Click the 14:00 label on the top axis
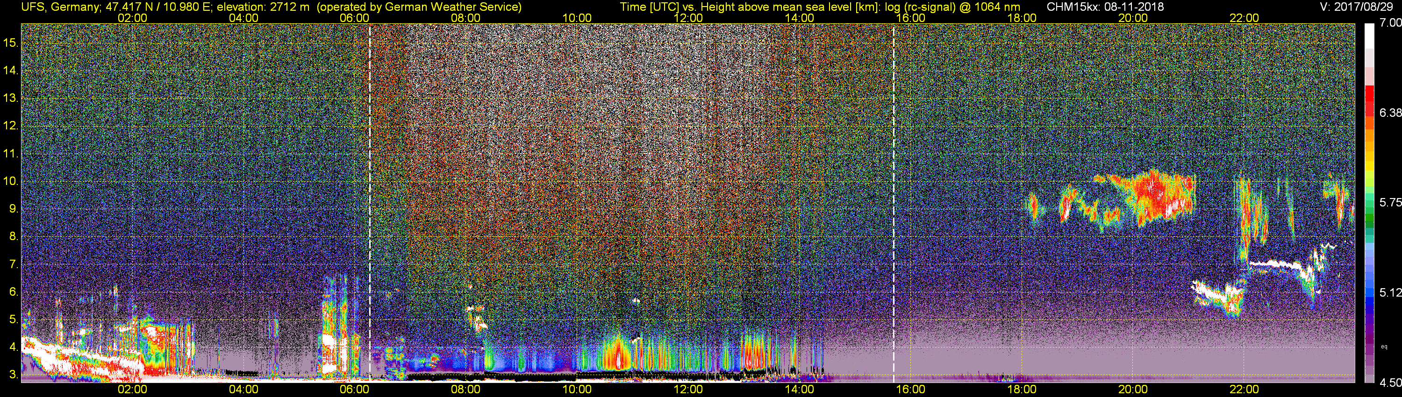This screenshot has width=1402, height=397. click(x=800, y=18)
